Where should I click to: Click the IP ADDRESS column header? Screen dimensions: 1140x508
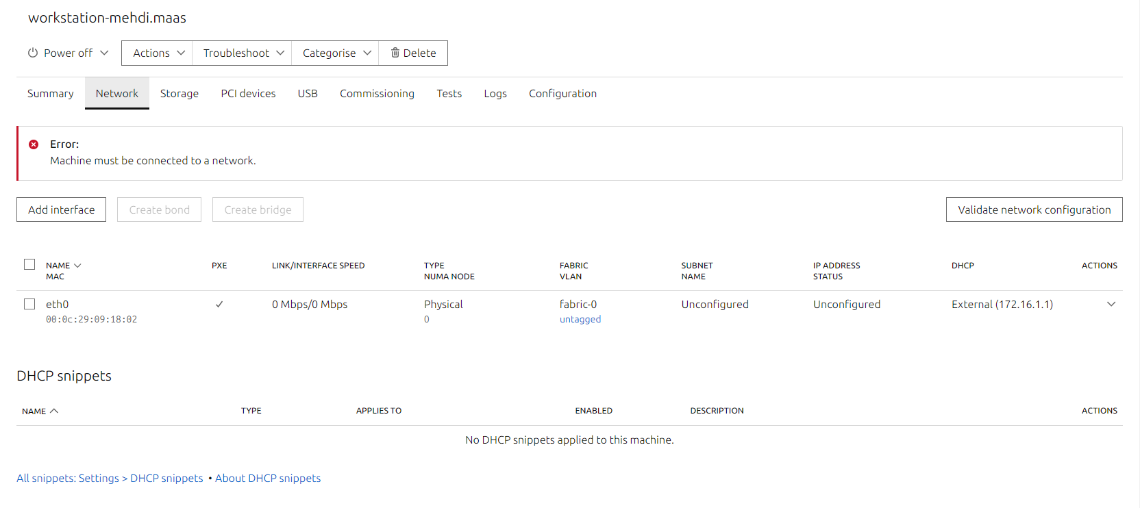point(837,266)
